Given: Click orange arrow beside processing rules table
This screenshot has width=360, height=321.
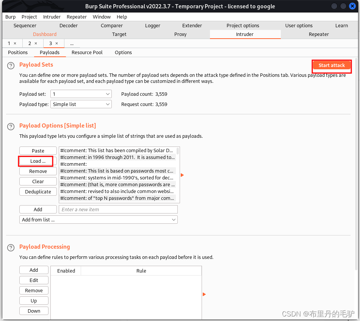Looking at the screenshot, I should click(204, 295).
